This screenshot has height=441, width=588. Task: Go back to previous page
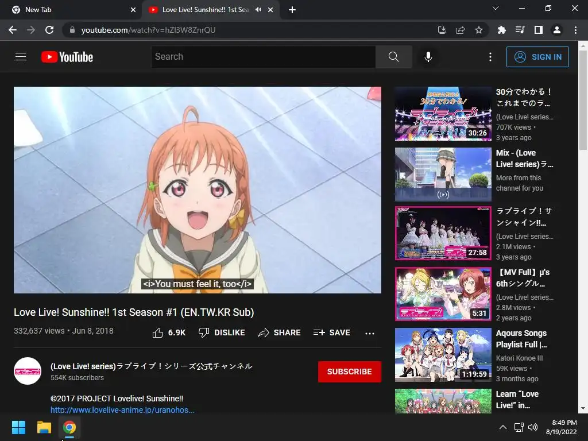coord(13,30)
